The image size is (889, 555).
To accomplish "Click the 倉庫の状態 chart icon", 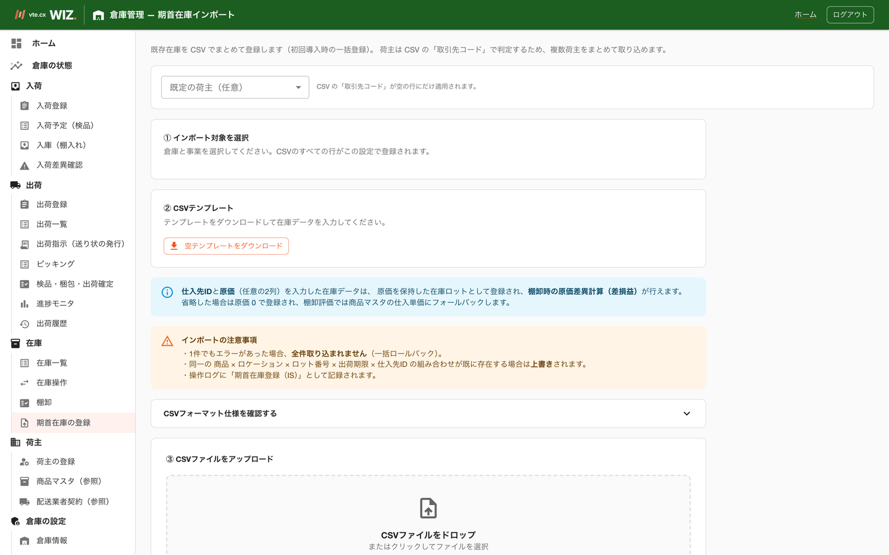I will click(17, 65).
